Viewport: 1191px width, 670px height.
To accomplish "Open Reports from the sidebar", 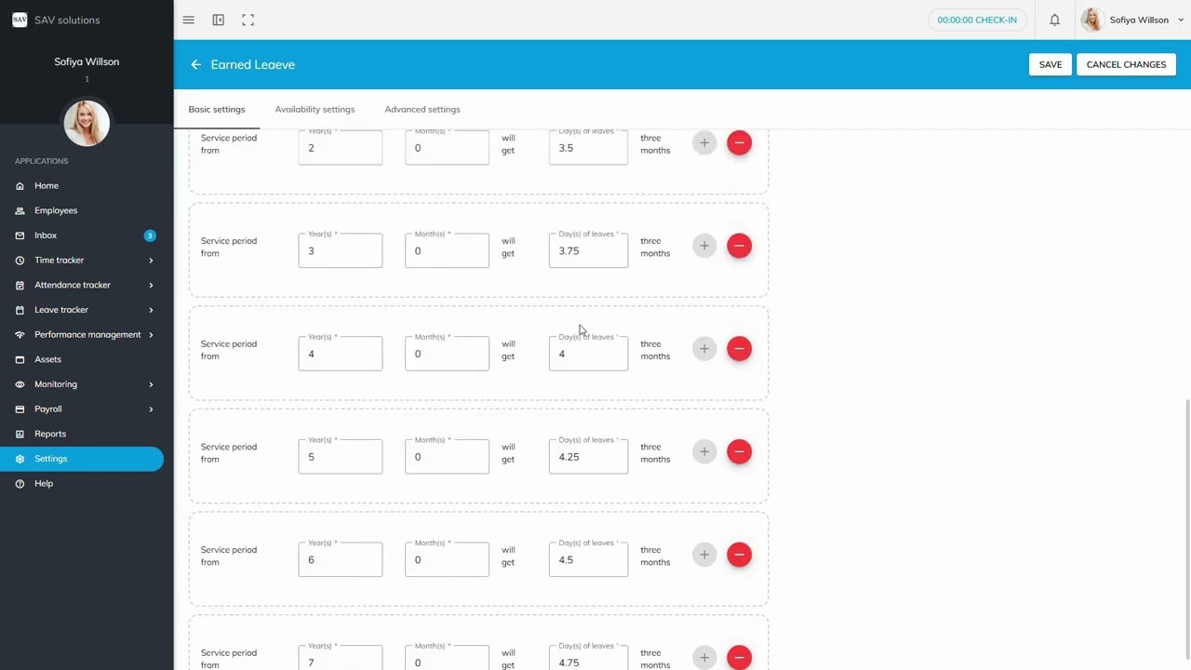I will pyautogui.click(x=50, y=434).
